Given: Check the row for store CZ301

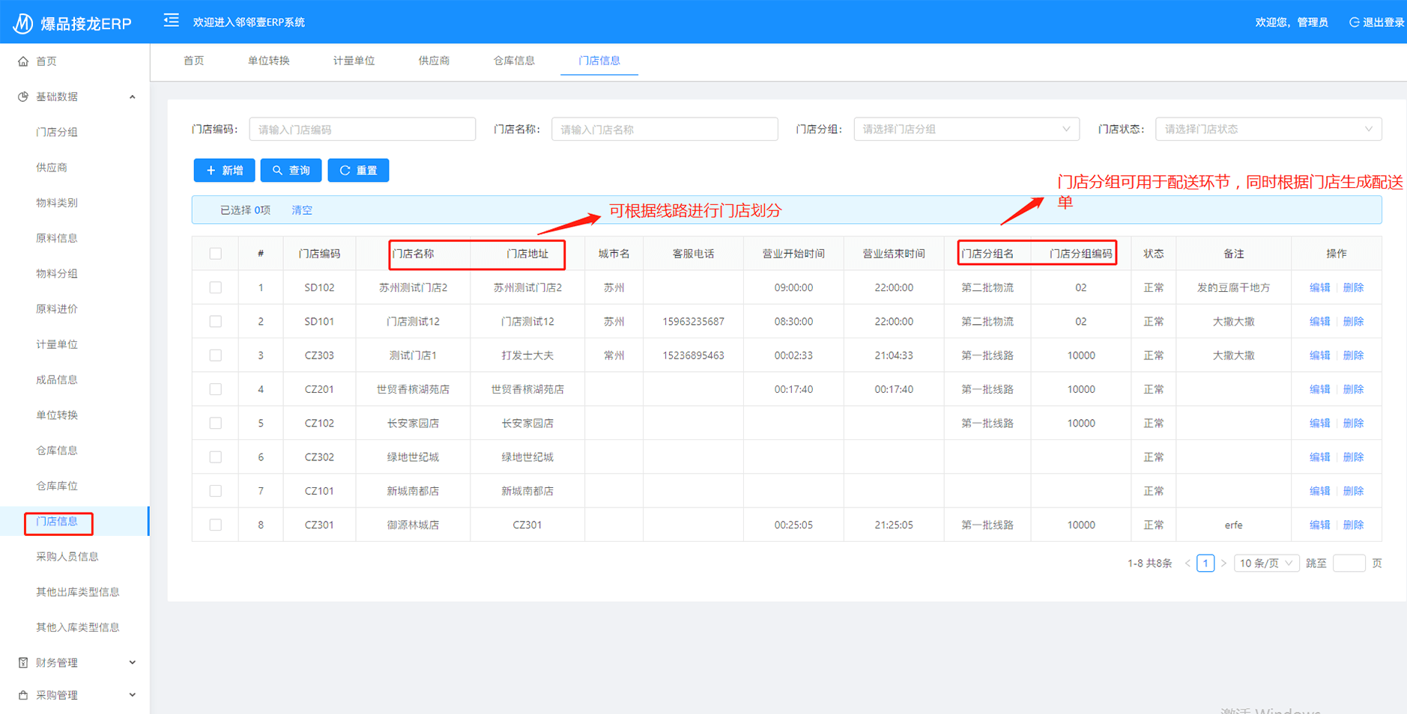Looking at the screenshot, I should point(216,525).
